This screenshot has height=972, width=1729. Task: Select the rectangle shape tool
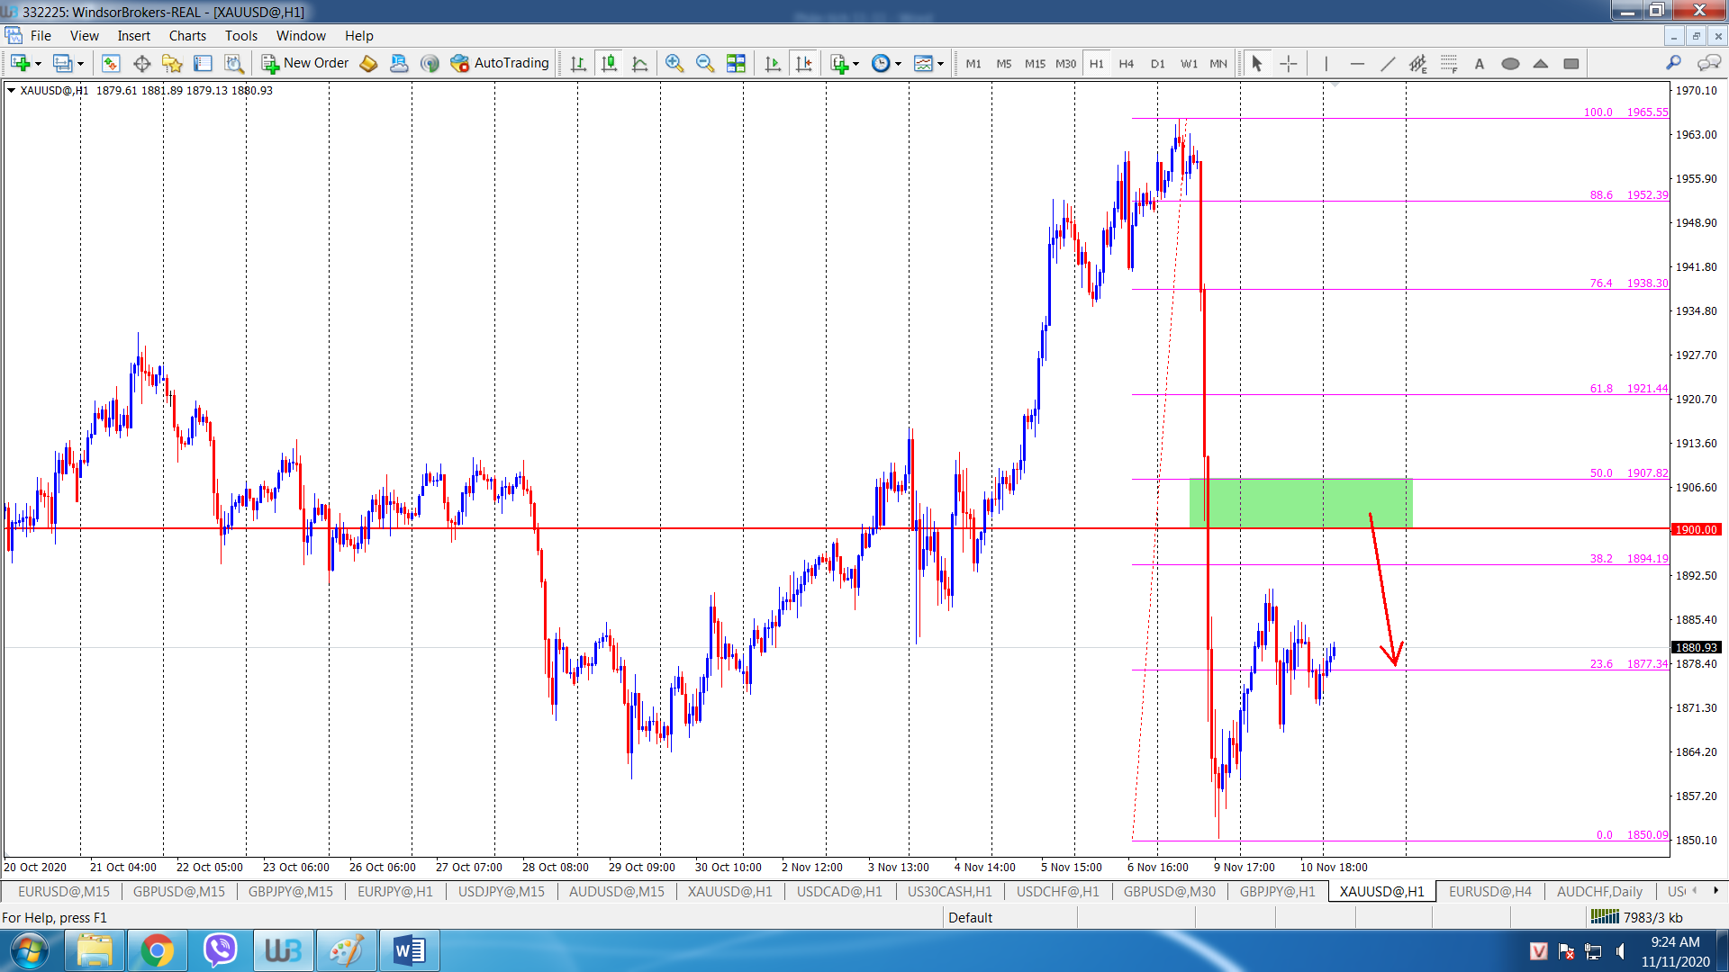click(1571, 63)
